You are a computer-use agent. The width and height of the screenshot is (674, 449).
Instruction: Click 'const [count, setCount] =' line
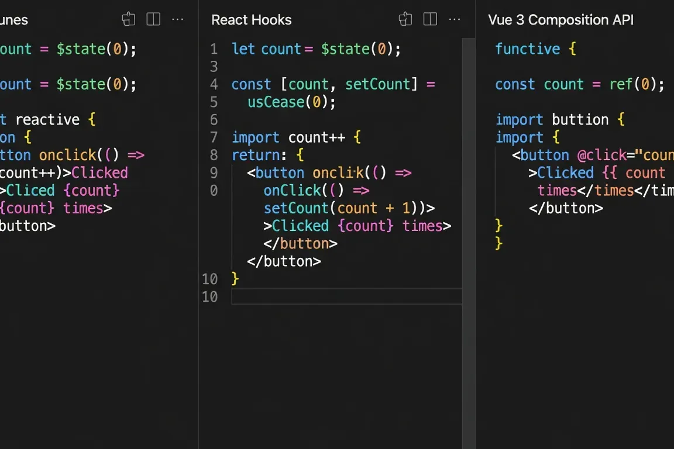coord(333,84)
